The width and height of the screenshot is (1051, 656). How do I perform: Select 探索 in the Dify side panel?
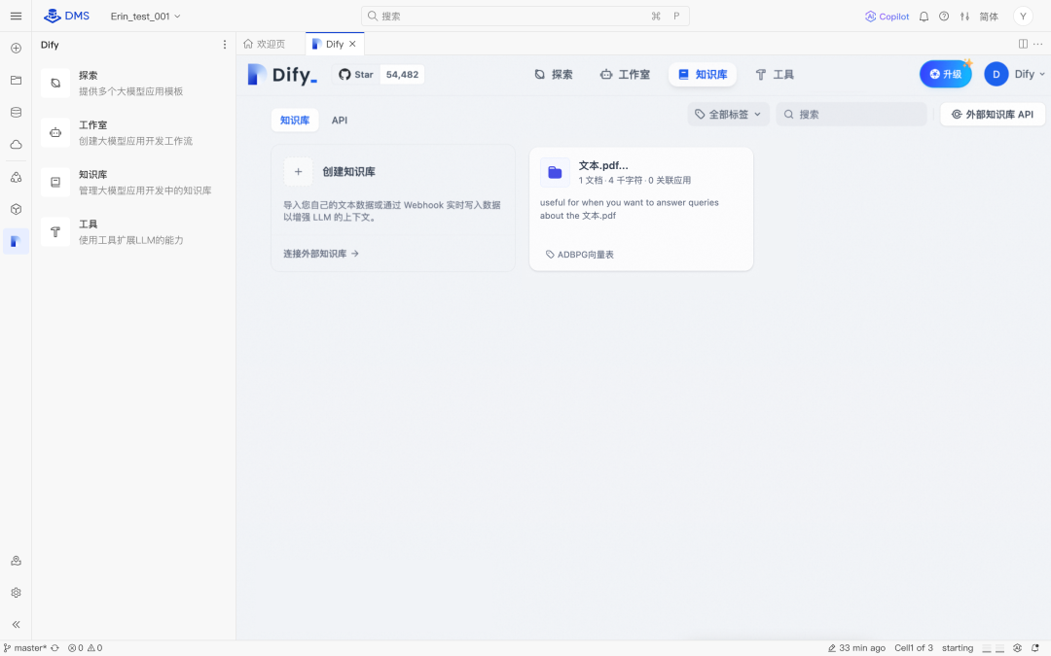tap(133, 83)
